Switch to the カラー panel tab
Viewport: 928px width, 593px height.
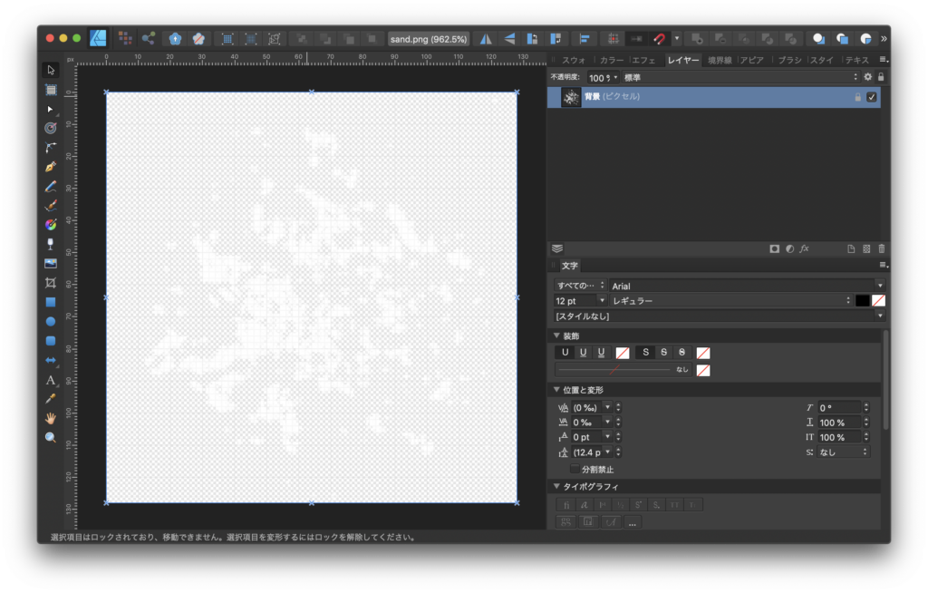pyautogui.click(x=611, y=60)
